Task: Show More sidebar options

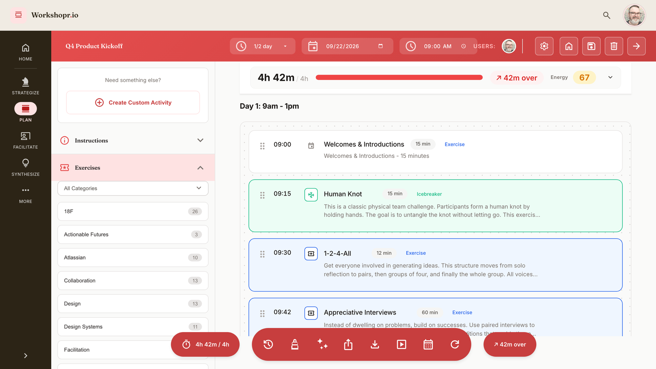Action: pyautogui.click(x=25, y=195)
